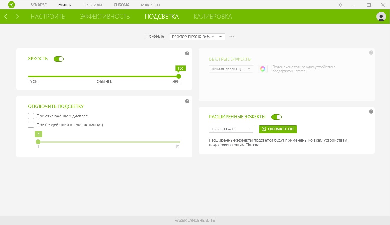Image resolution: width=390 pixels, height=225 pixels.
Task: Click the maximum value 15 under the idle slider
Action: [x=177, y=147]
